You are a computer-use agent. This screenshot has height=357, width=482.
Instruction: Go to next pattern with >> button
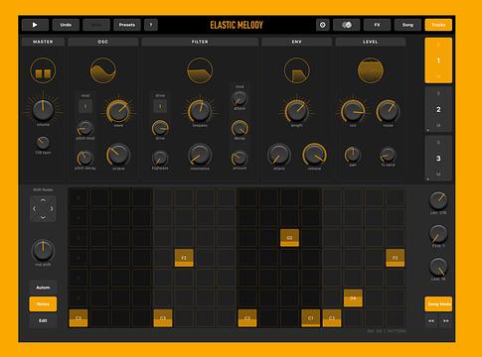[446, 321]
